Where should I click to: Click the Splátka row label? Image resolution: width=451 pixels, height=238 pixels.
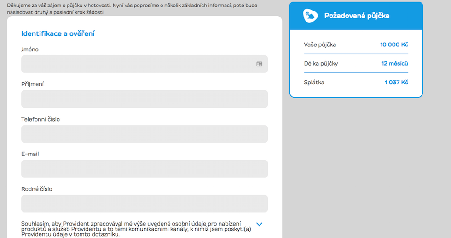pyautogui.click(x=314, y=82)
